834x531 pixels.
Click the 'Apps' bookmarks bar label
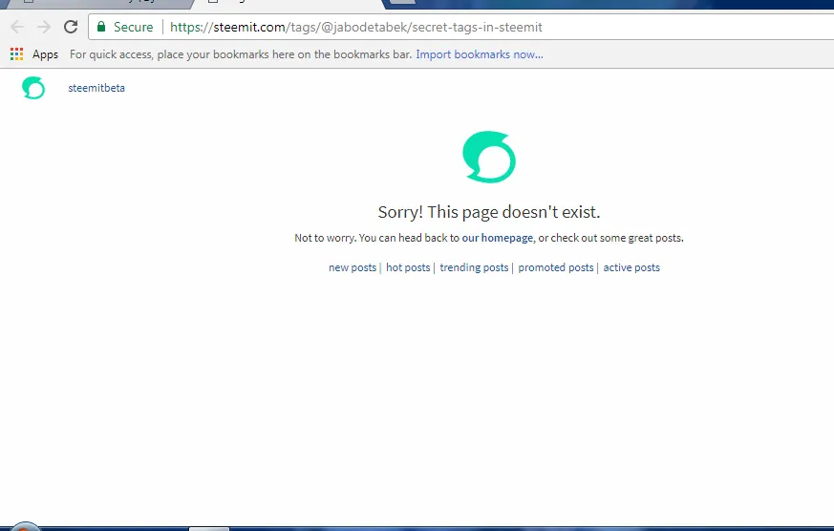click(x=45, y=54)
